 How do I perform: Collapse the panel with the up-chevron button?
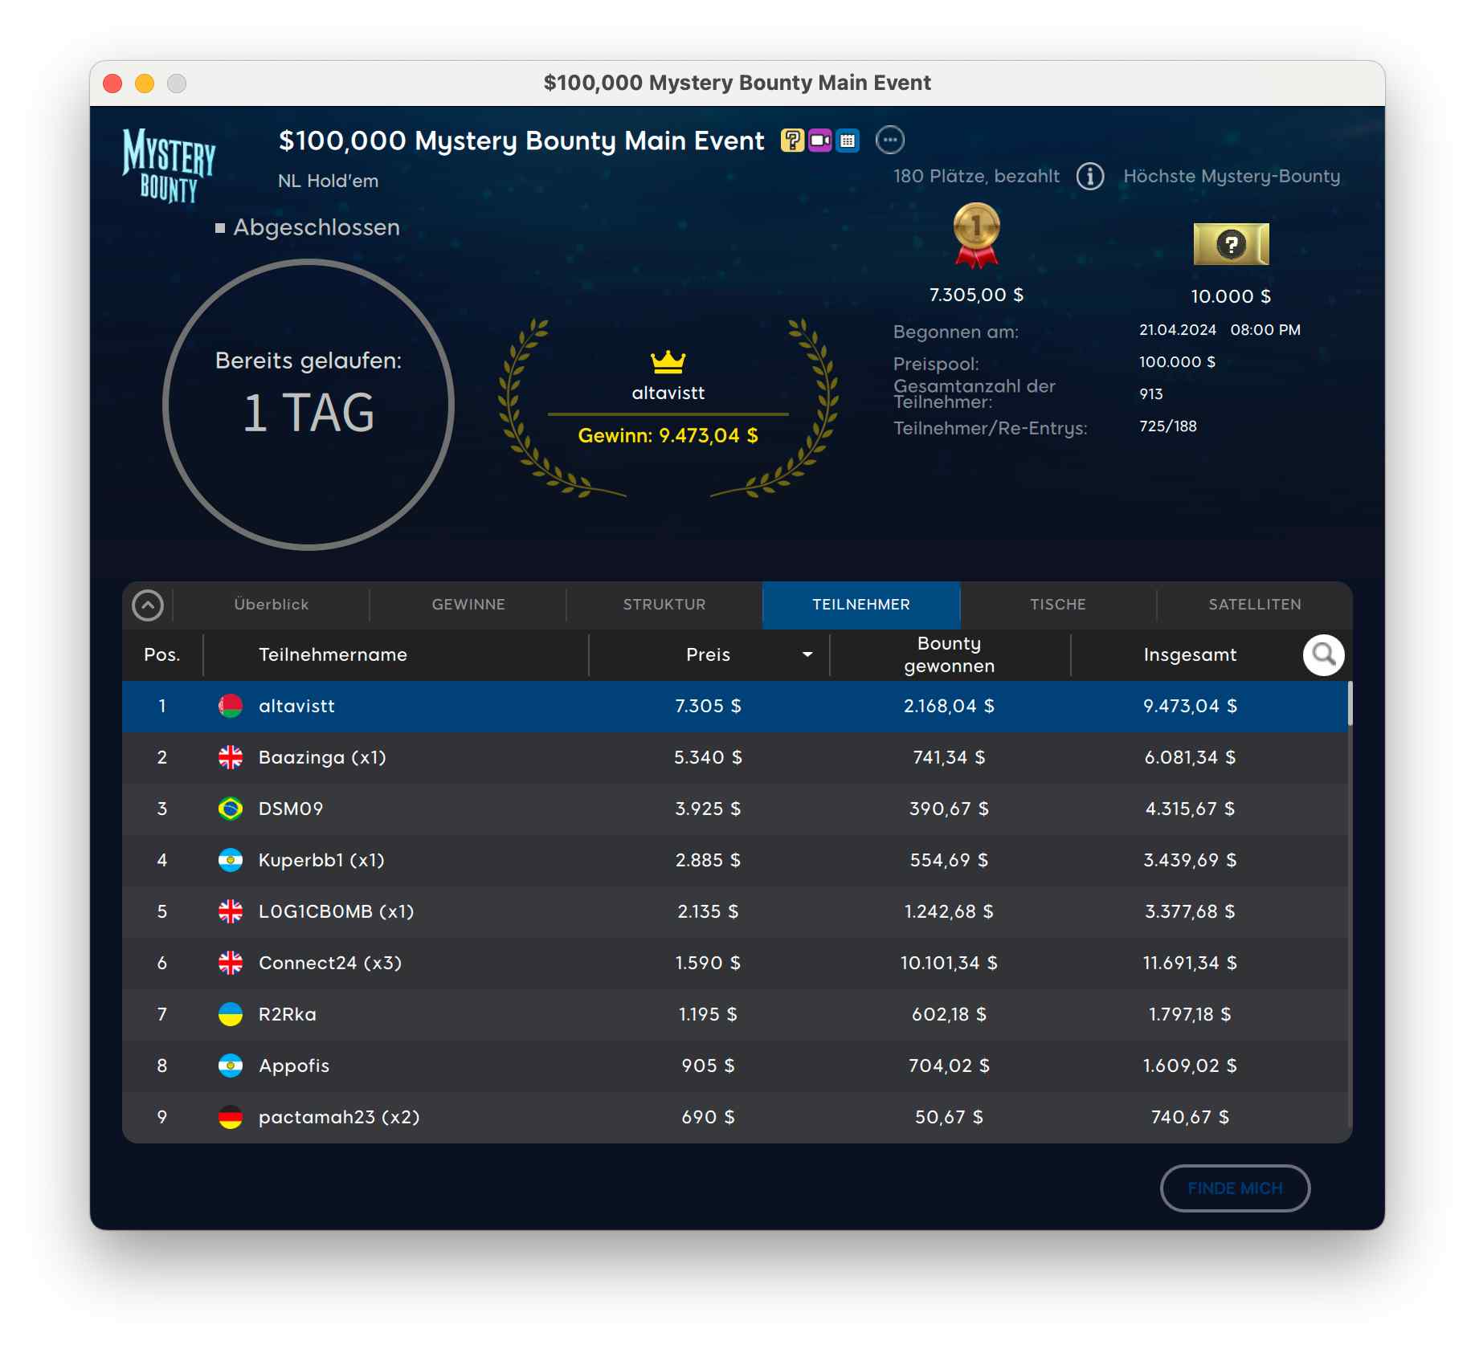tap(148, 605)
